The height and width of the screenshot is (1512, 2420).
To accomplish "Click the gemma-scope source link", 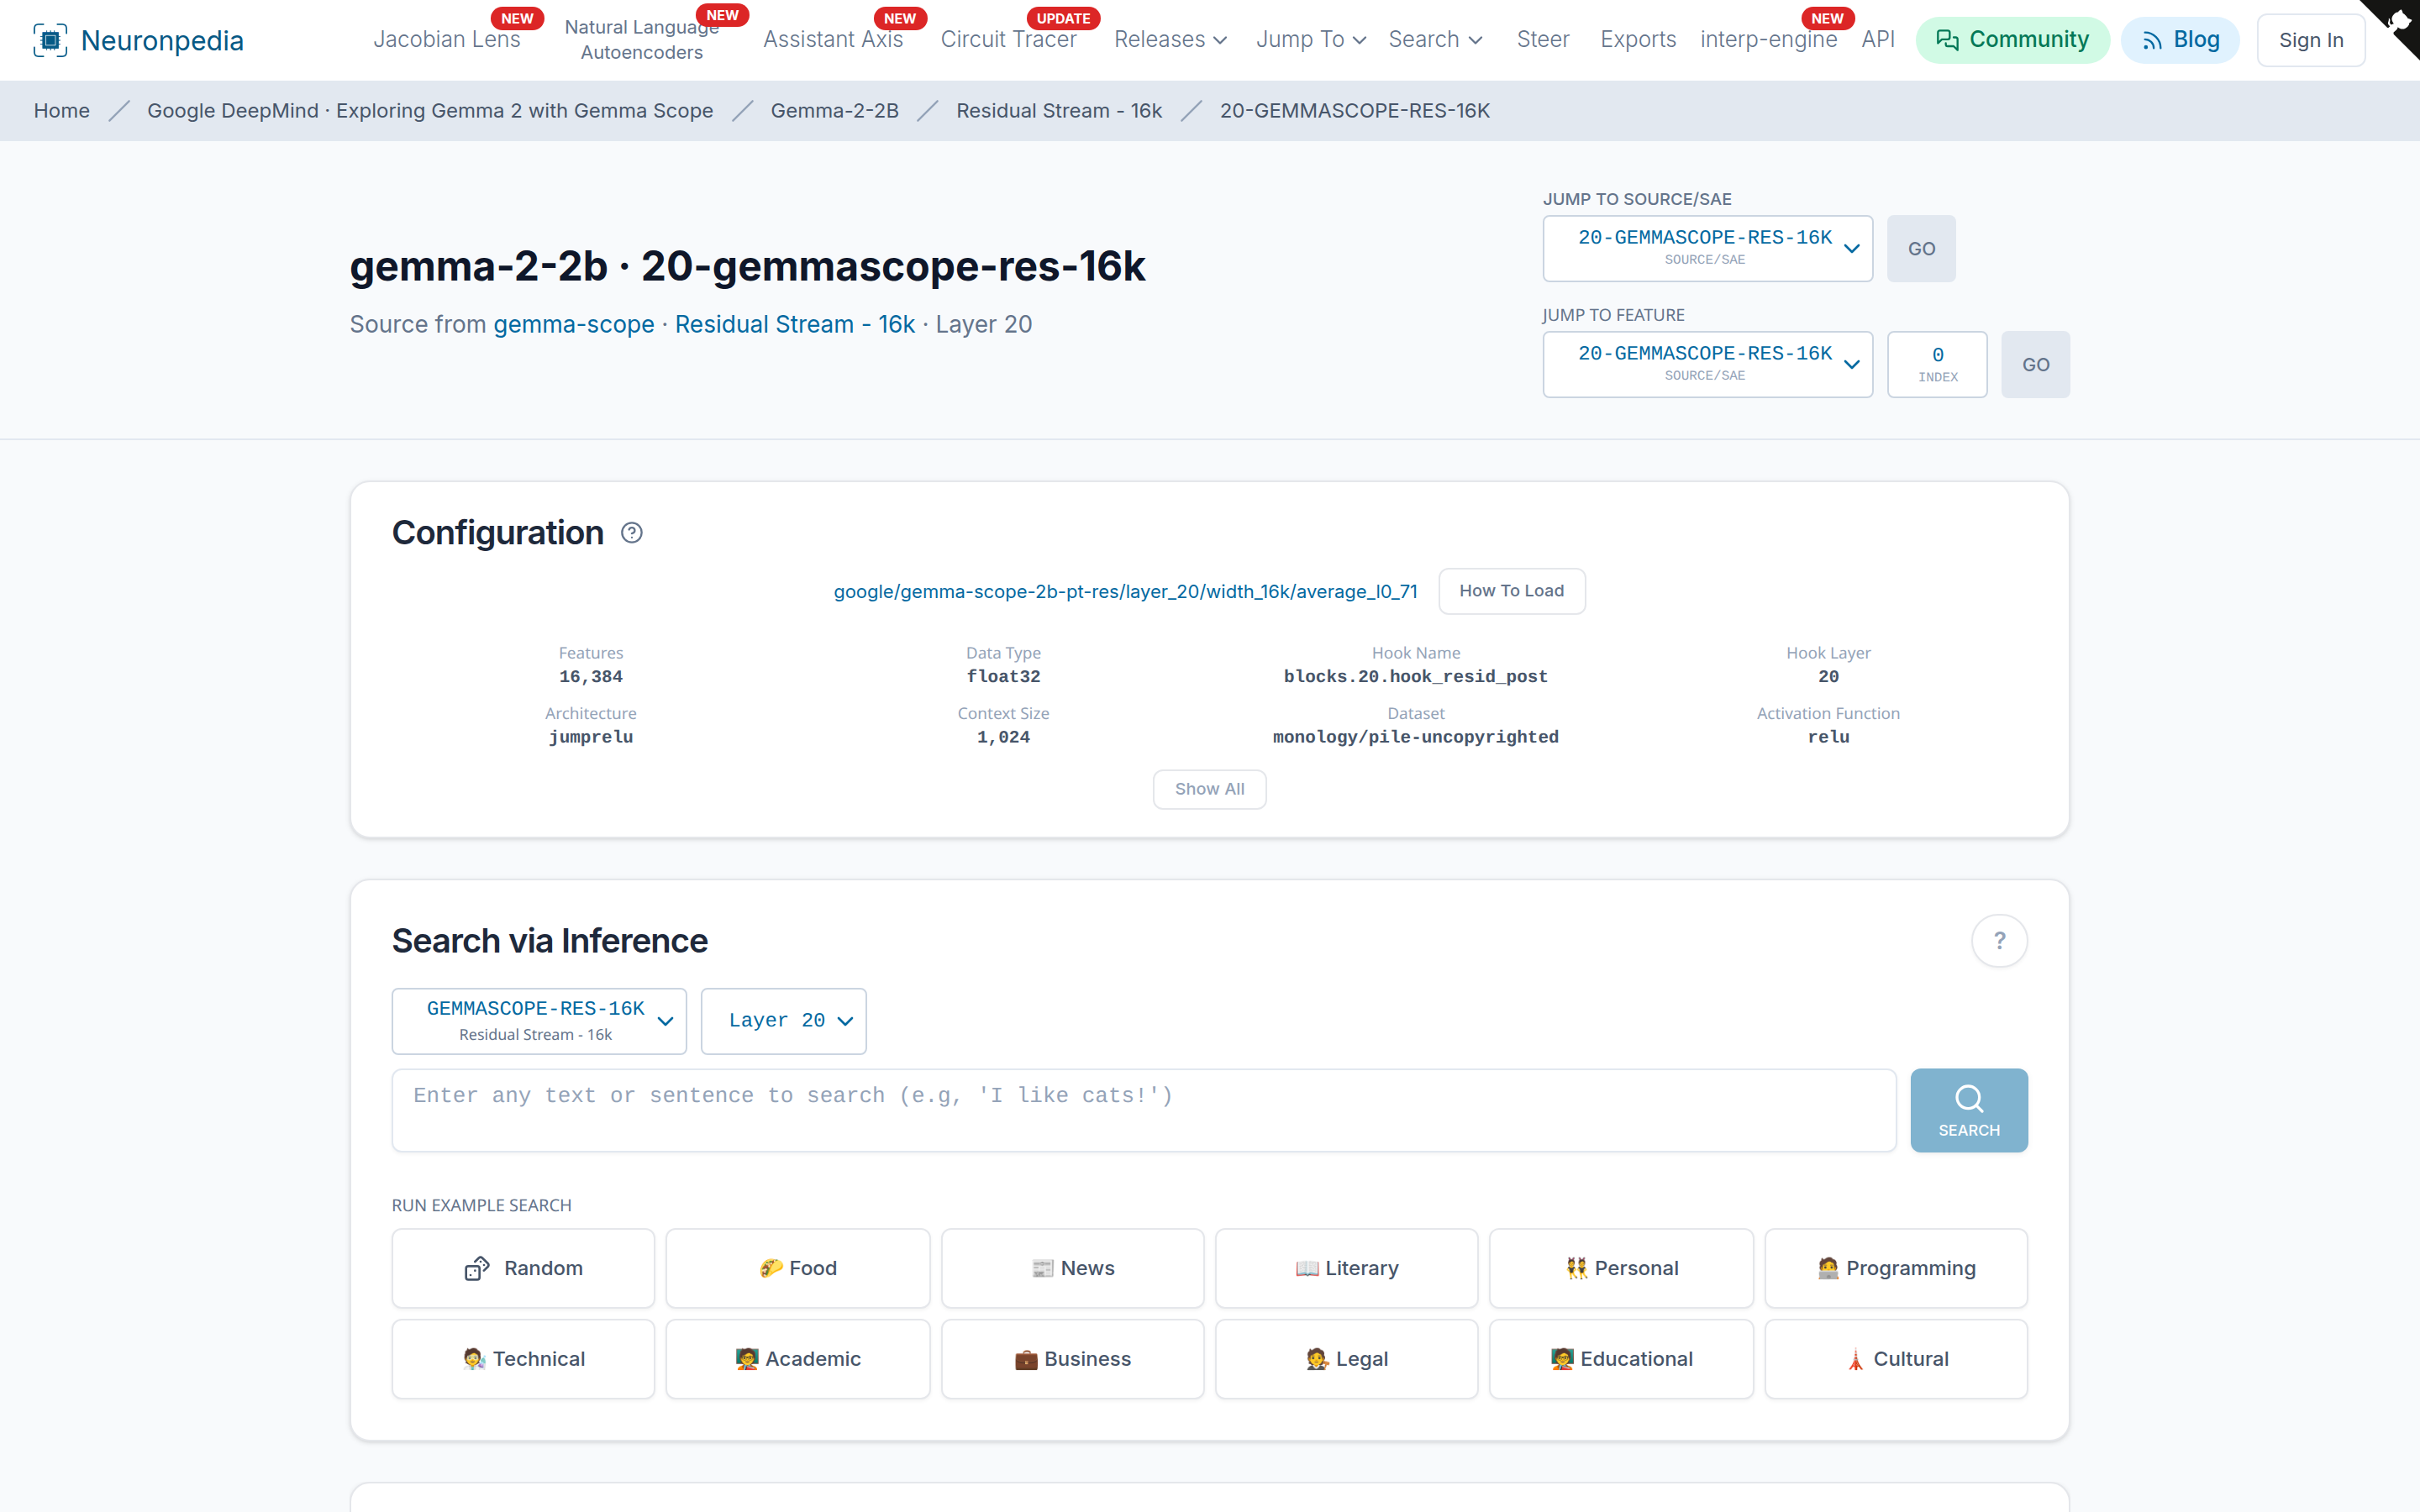I will click(x=573, y=325).
